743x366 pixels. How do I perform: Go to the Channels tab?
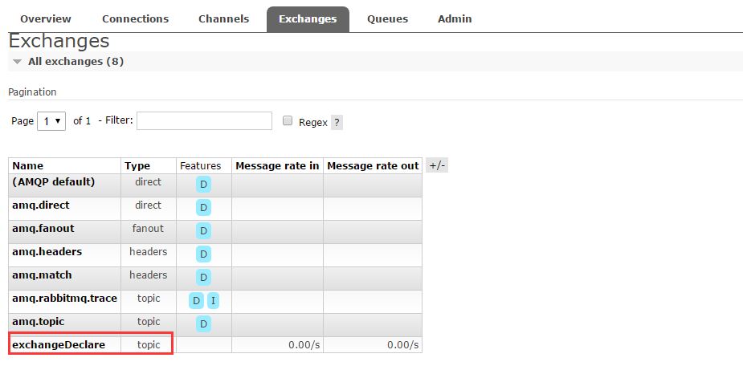pos(222,19)
